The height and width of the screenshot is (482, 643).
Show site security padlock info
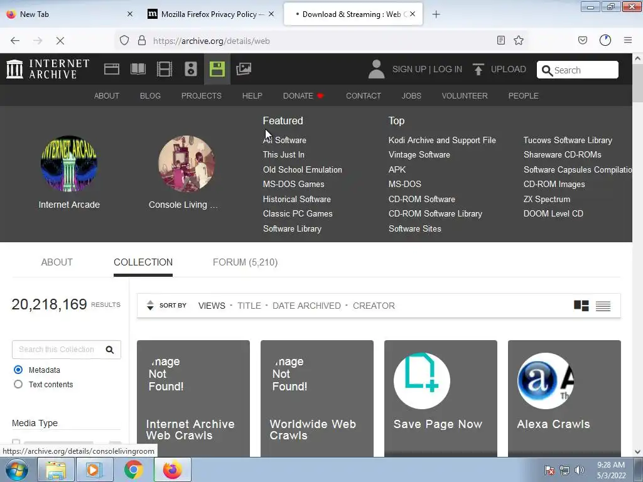[142, 41]
